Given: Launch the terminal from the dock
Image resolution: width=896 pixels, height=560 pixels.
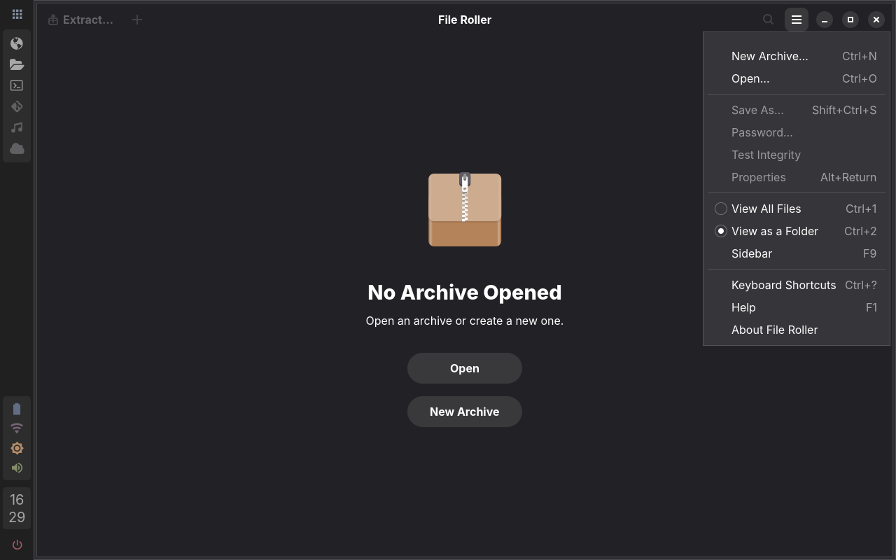Looking at the screenshot, I should [x=17, y=85].
